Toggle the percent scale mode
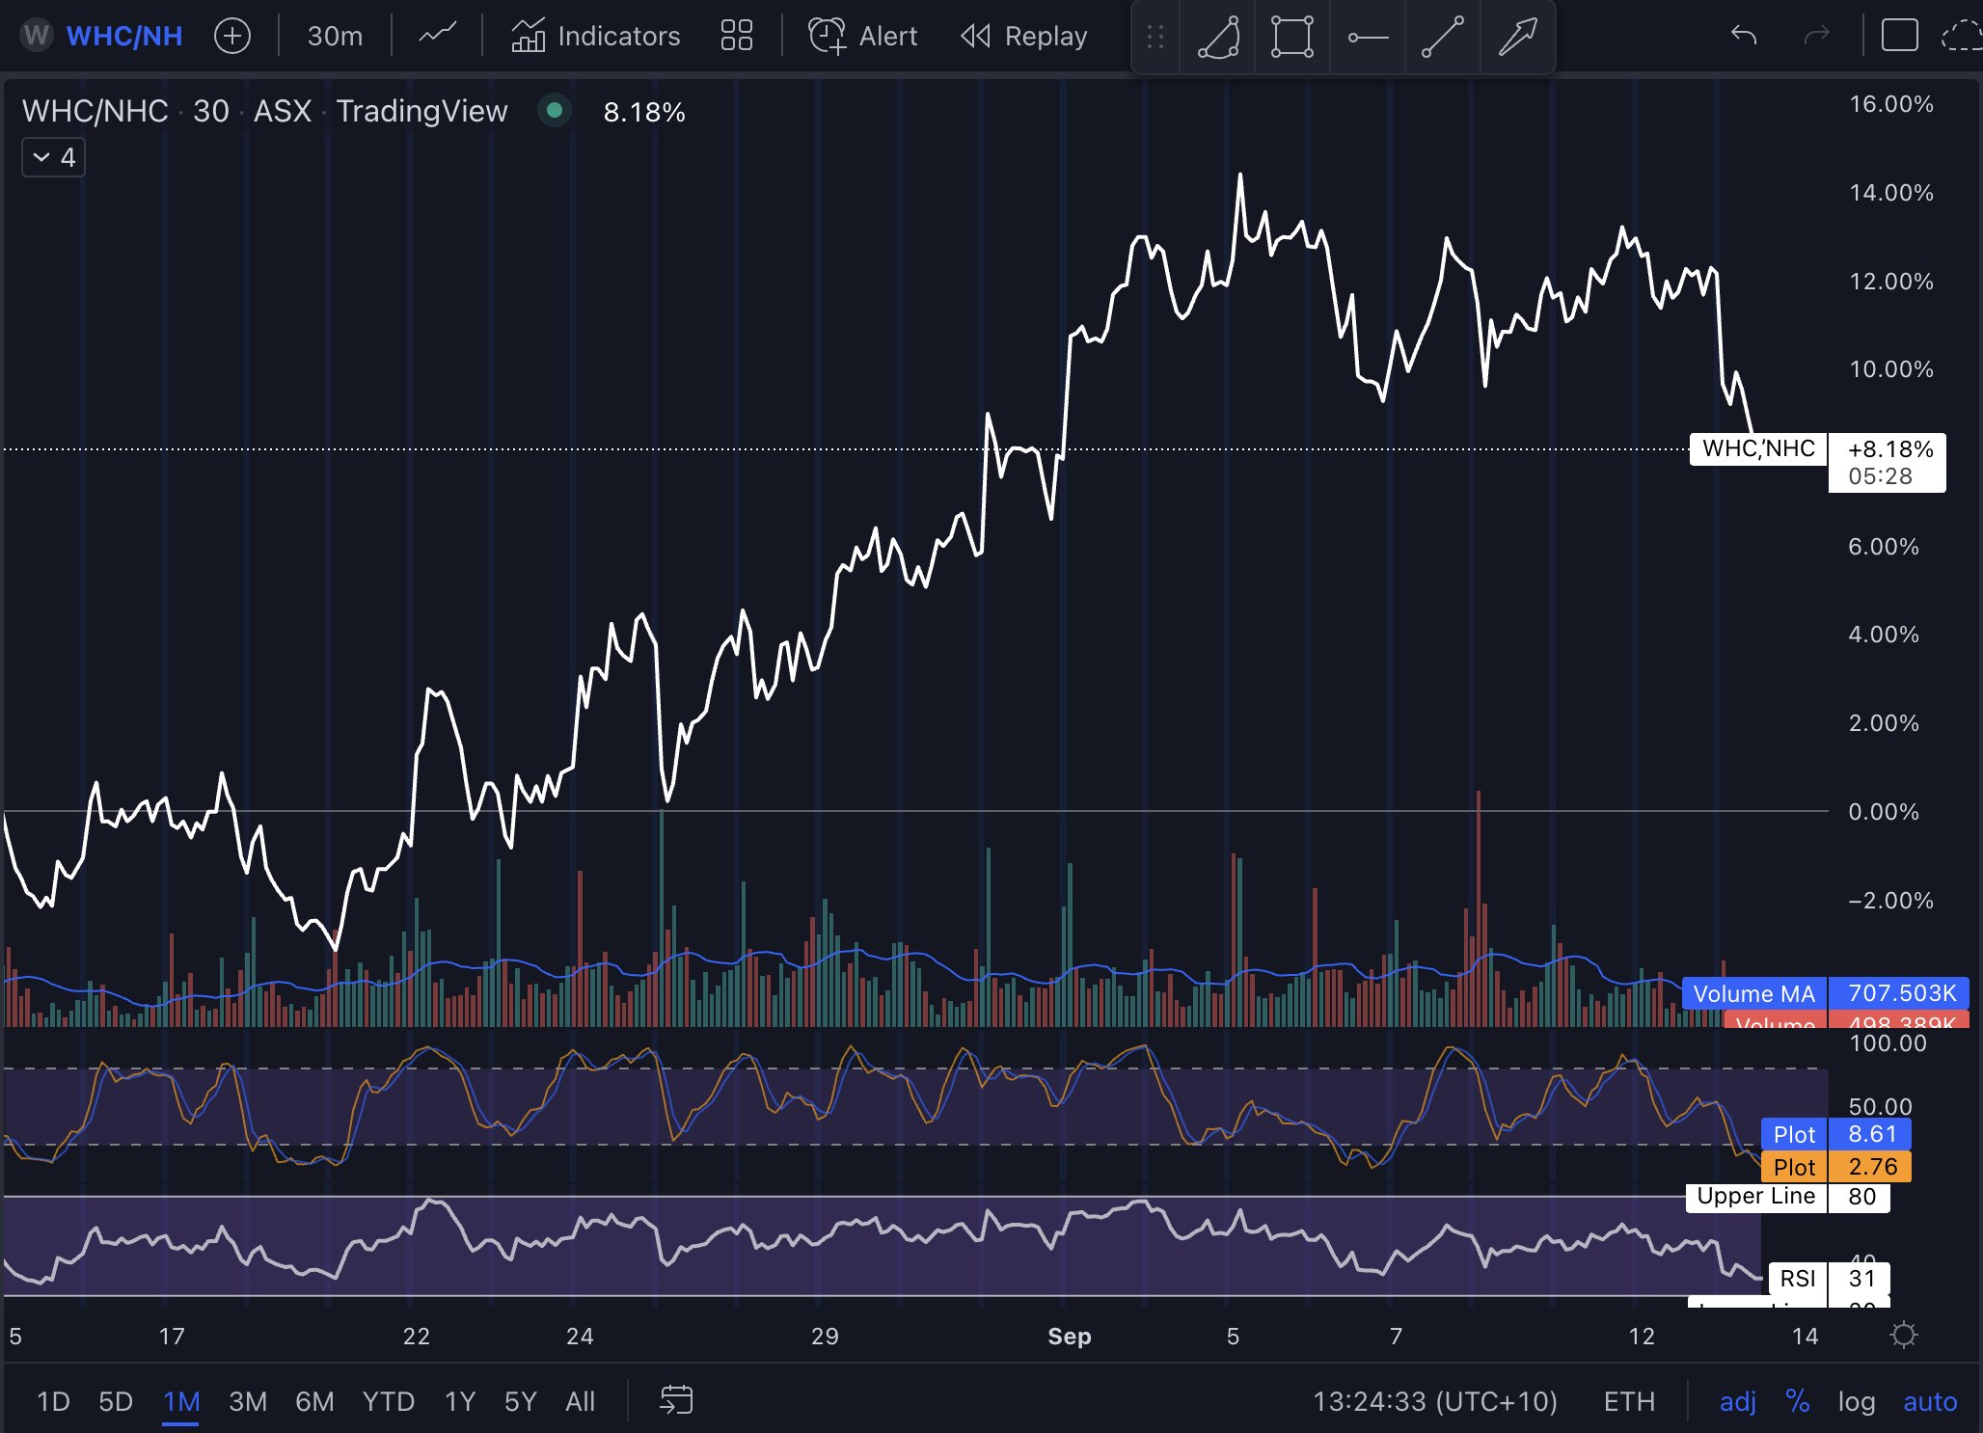Screen dimensions: 1983x1433 1797,1401
